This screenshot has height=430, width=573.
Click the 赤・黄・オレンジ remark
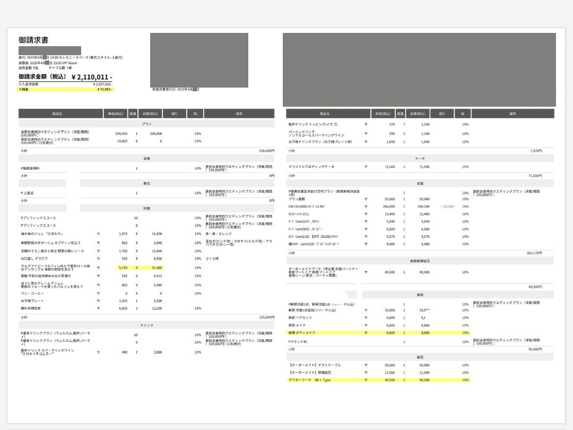point(219,234)
